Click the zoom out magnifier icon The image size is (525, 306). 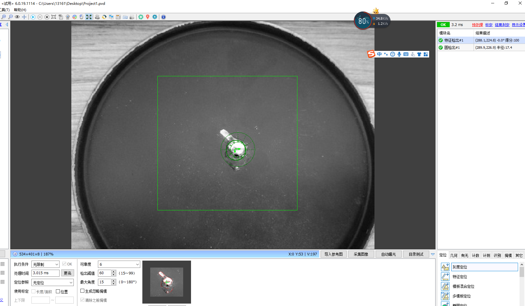tap(11, 17)
